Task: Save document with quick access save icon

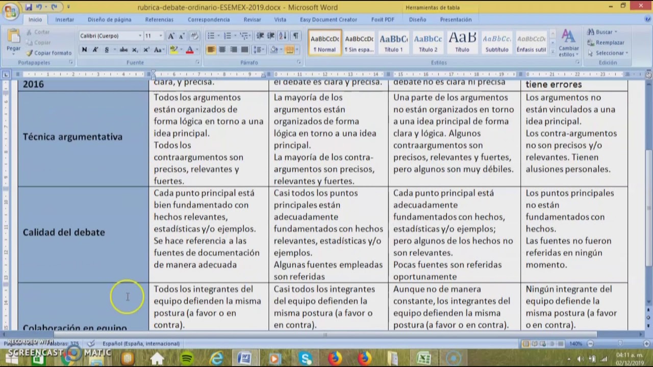Action: pyautogui.click(x=29, y=7)
